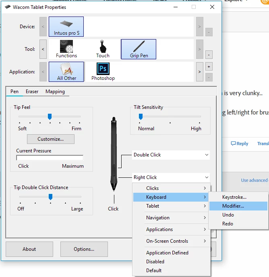
Task: Expand the Navigation submenu
Action: click(171, 218)
